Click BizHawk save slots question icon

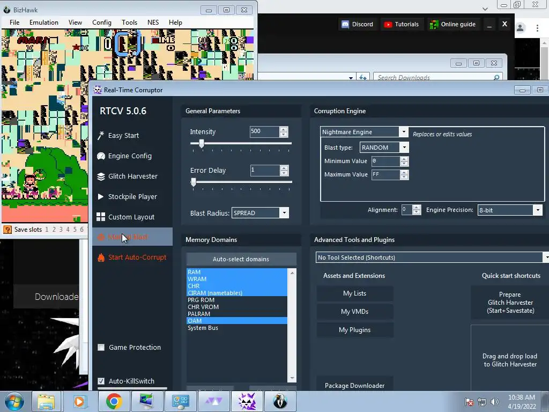tap(7, 230)
